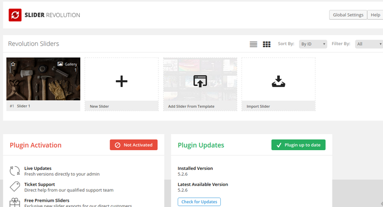Click the '#1 Slider 1' title

(20, 106)
